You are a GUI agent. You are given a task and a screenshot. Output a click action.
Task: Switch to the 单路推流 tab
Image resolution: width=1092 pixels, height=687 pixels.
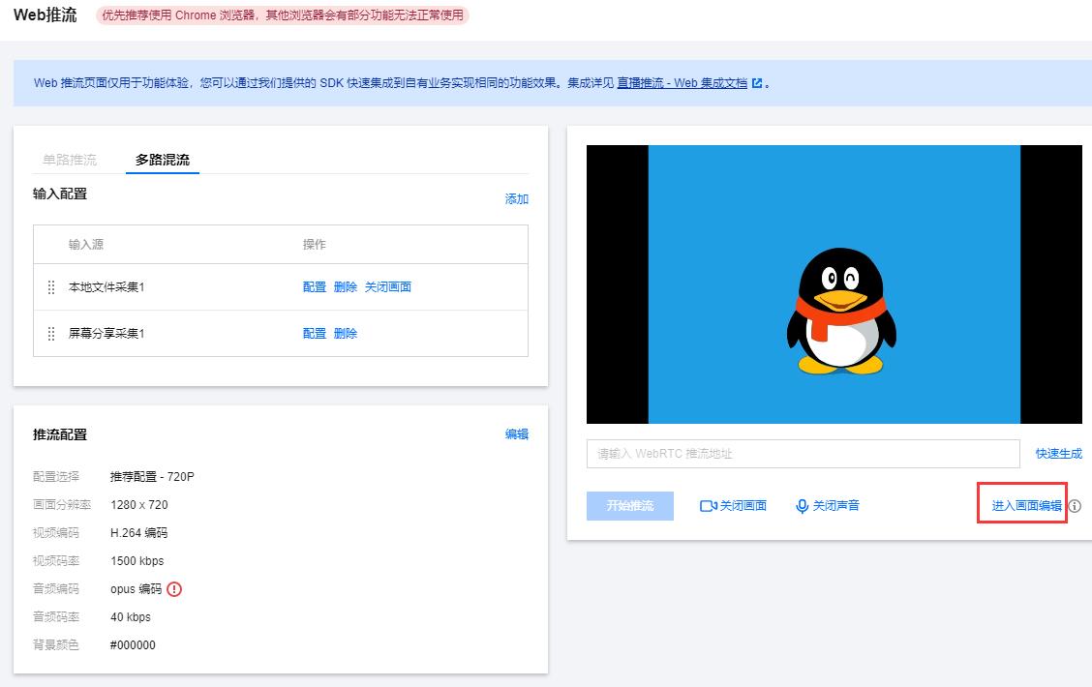point(70,160)
